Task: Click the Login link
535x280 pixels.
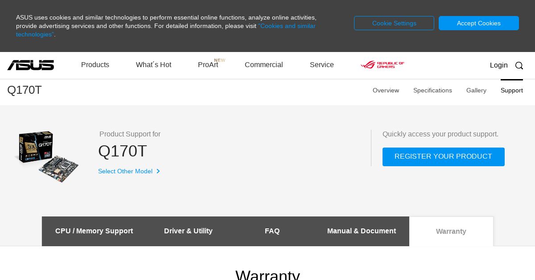Action: point(498,65)
